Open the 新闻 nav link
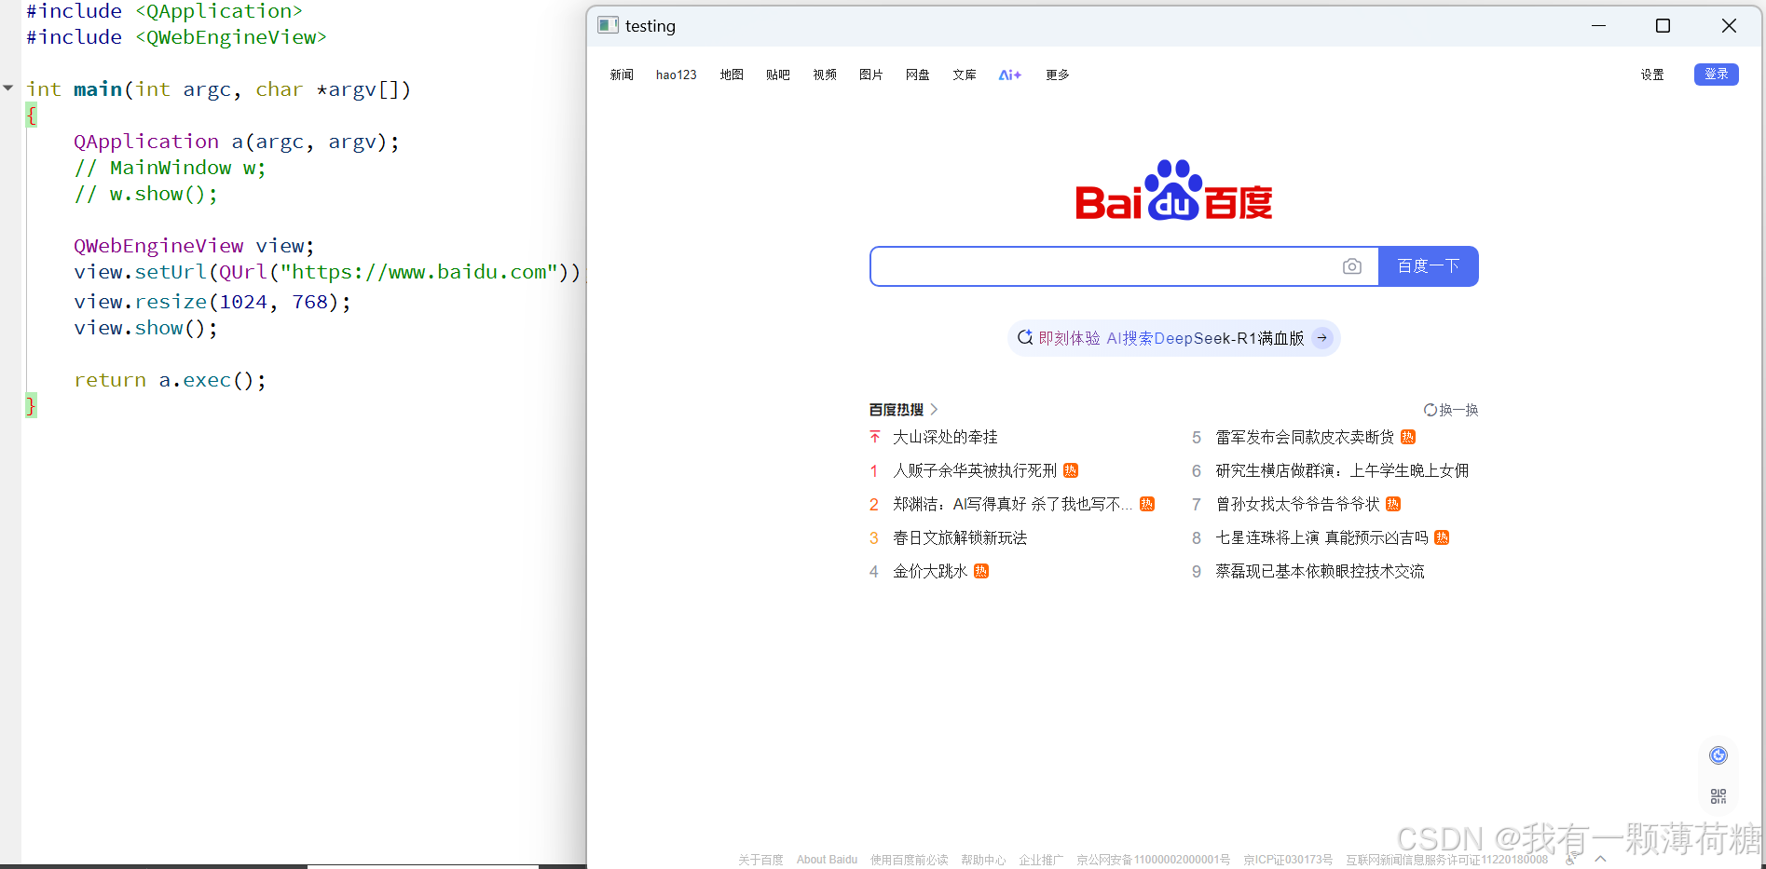Image resolution: width=1766 pixels, height=869 pixels. coord(622,75)
